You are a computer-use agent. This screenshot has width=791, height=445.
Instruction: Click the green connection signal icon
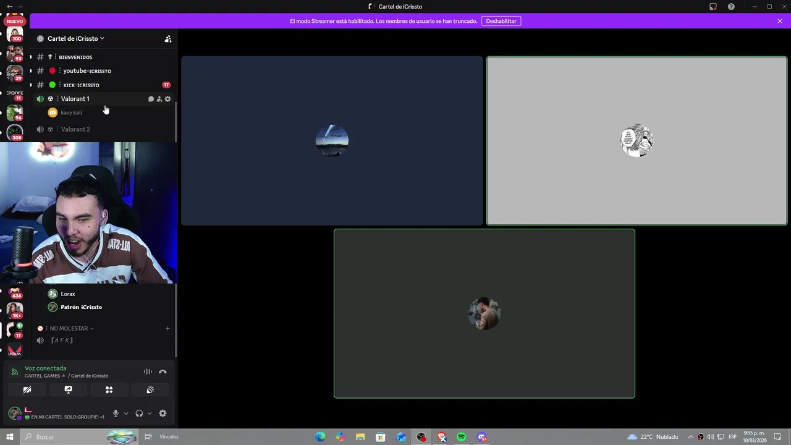click(x=15, y=372)
